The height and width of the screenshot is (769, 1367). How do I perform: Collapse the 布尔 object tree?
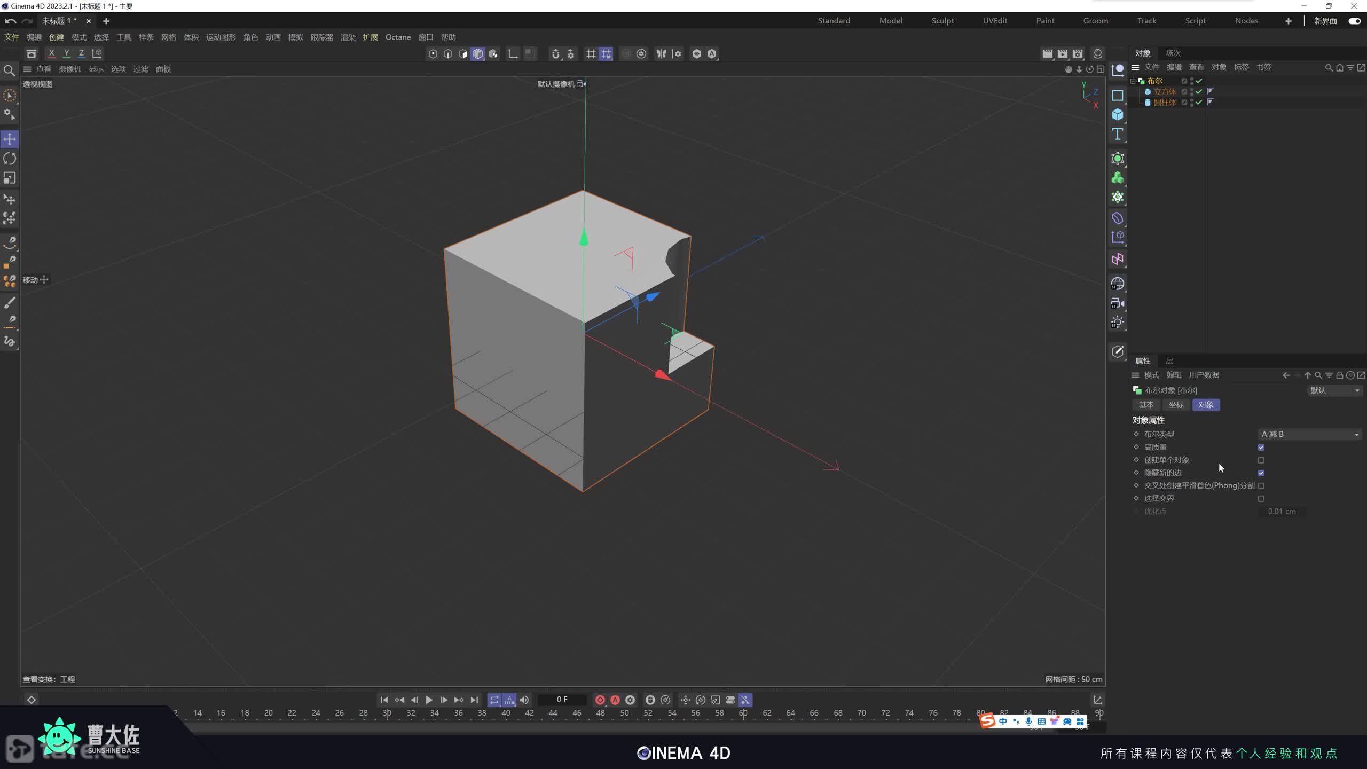(1133, 81)
